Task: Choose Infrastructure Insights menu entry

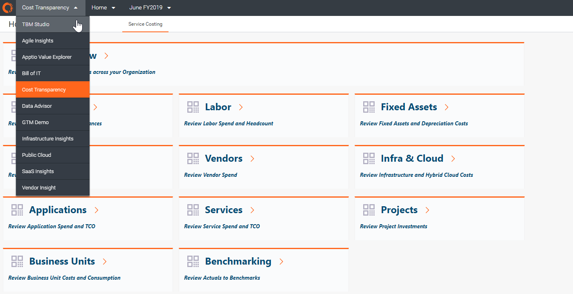Action: click(48, 139)
